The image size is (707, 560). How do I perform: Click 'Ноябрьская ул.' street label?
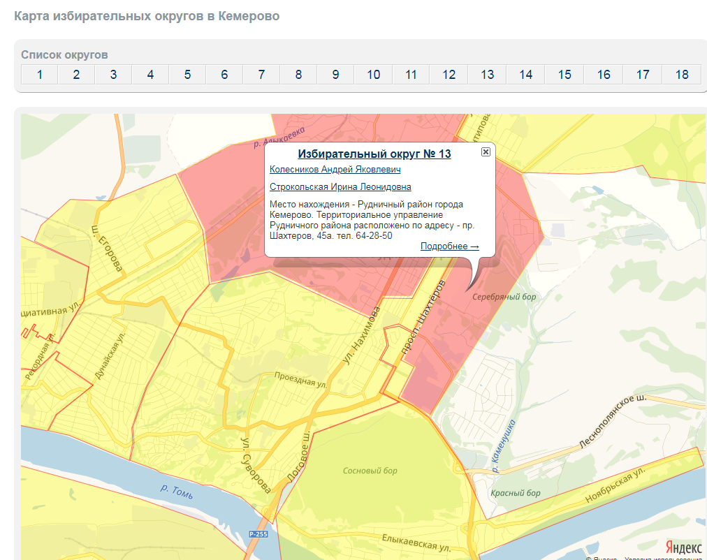[x=615, y=485]
